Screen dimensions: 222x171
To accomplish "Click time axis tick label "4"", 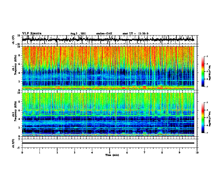I will click(x=92, y=153).
